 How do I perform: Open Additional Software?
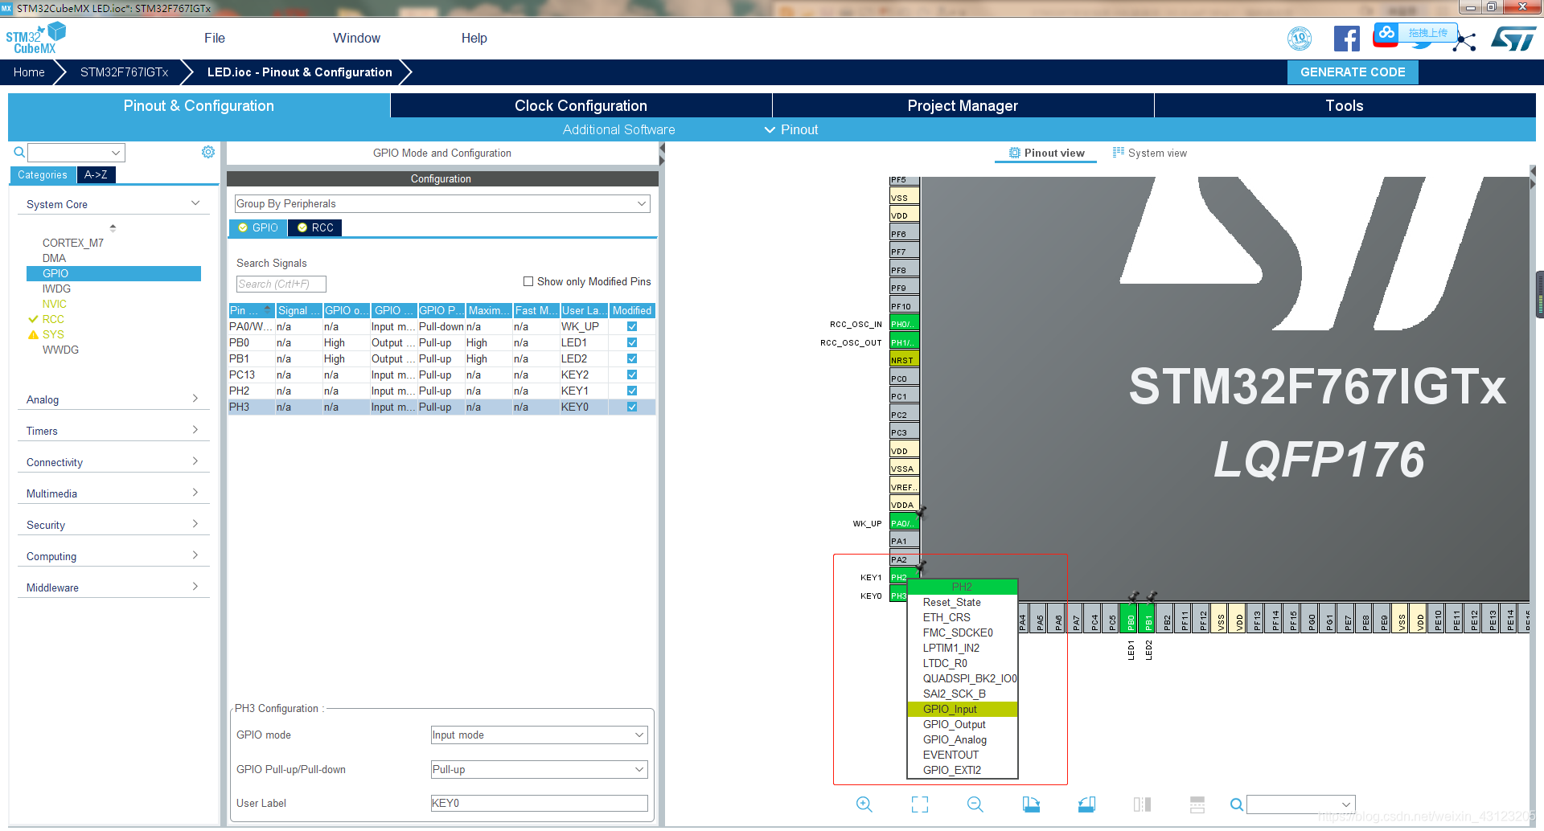click(618, 129)
